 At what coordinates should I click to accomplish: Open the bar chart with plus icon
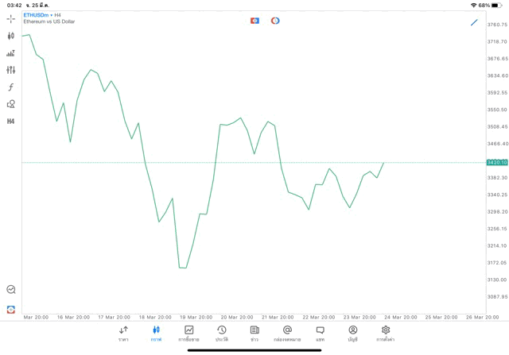click(x=10, y=53)
